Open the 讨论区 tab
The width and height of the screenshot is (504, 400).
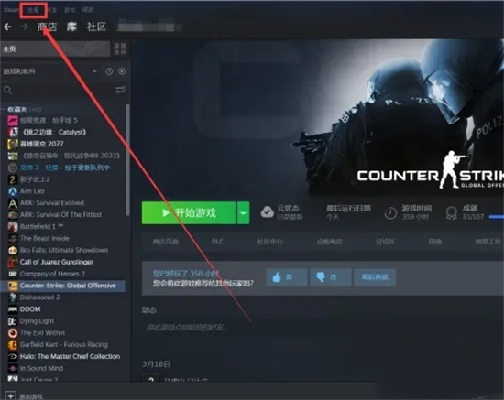pyautogui.click(x=385, y=242)
